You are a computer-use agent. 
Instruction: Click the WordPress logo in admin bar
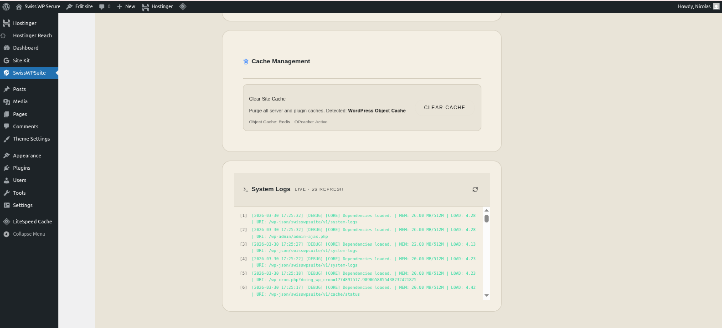tap(6, 6)
